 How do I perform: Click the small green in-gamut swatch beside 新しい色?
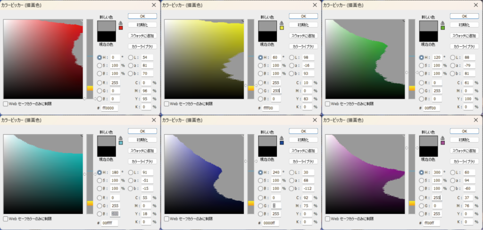[x=442, y=28]
